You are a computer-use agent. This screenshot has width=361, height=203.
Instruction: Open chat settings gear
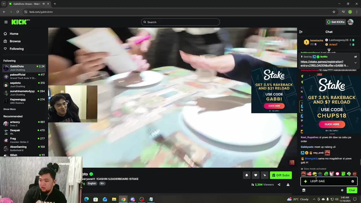pyautogui.click(x=342, y=190)
